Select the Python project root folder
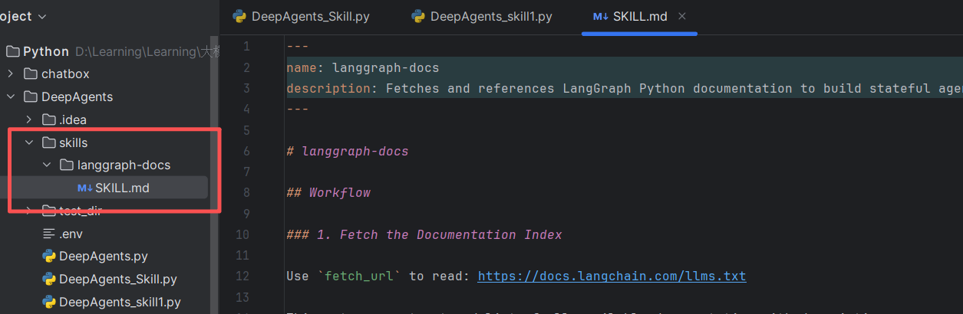The width and height of the screenshot is (963, 314). (46, 51)
